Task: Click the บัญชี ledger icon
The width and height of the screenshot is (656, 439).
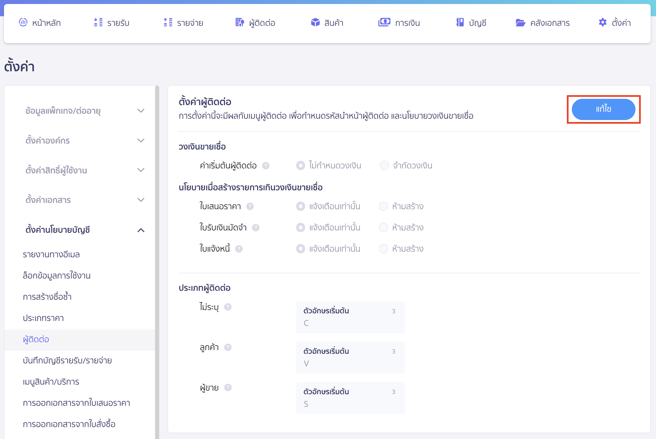Action: tap(459, 23)
